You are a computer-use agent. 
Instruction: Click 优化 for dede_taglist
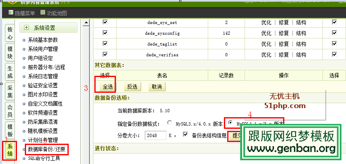click(266, 44)
